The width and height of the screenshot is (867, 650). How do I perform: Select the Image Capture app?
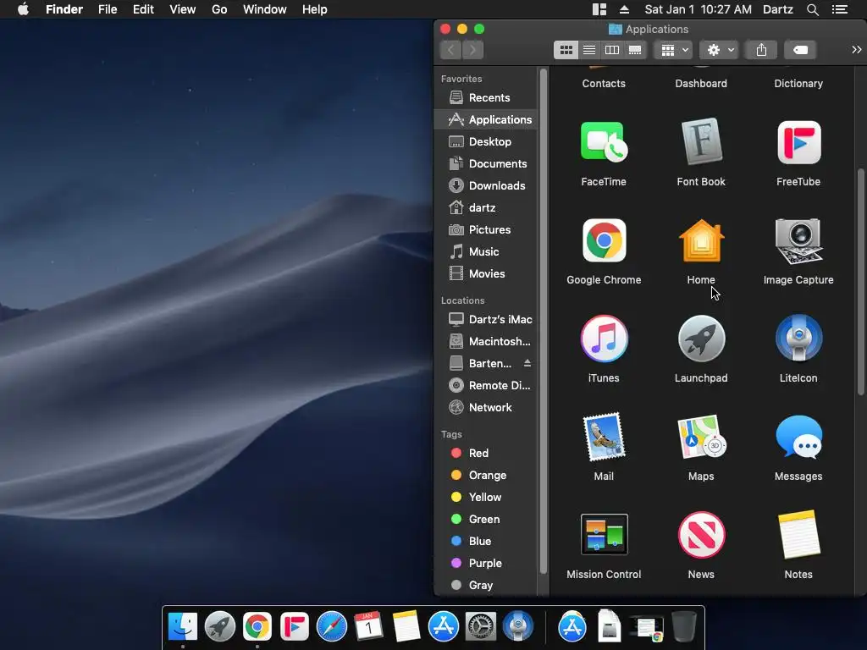[798, 240]
